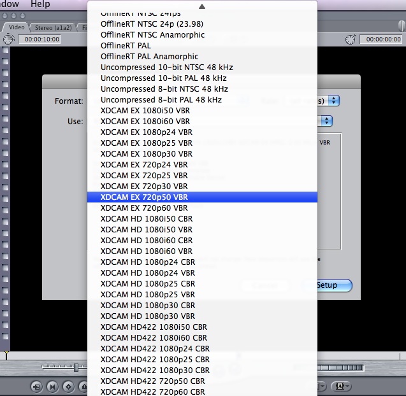Click the jog control wheel
Viewport: 406px width, 396px height.
340,367
